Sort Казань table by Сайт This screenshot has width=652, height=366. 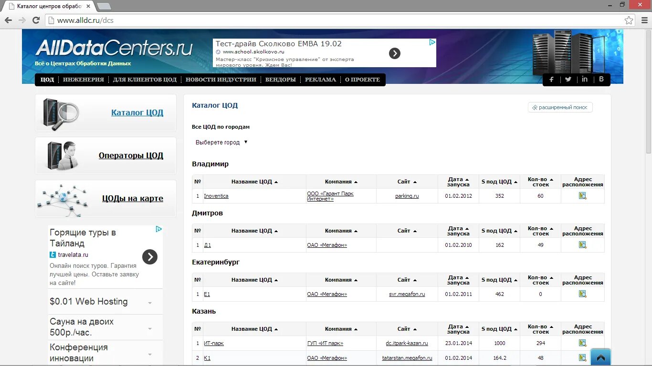[407, 329]
